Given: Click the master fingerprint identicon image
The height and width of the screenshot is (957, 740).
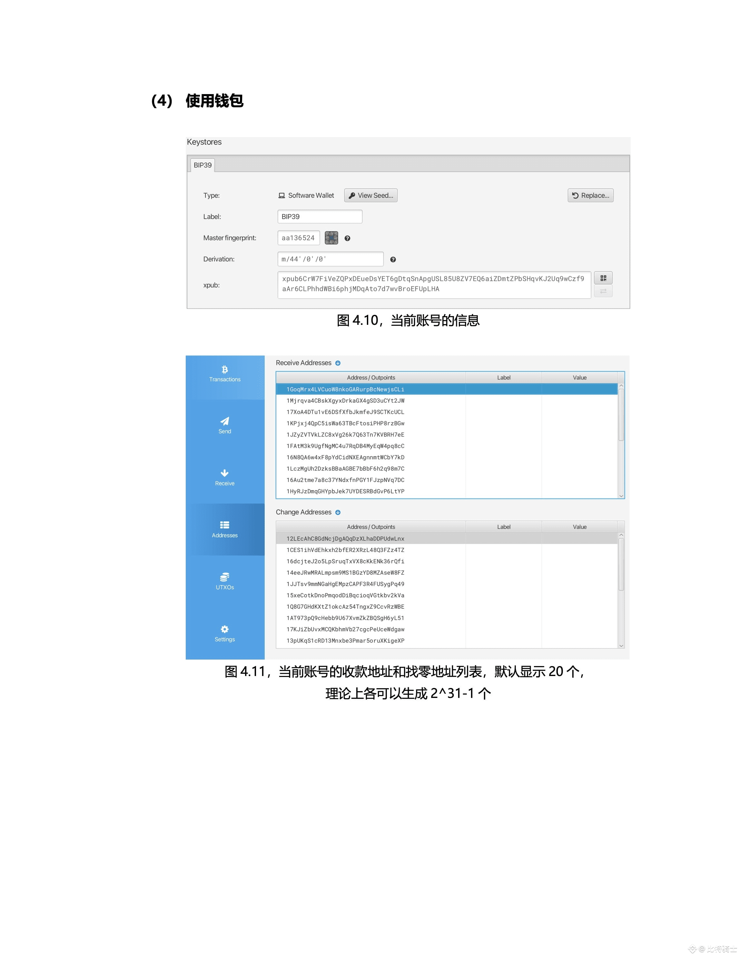Looking at the screenshot, I should click(331, 238).
